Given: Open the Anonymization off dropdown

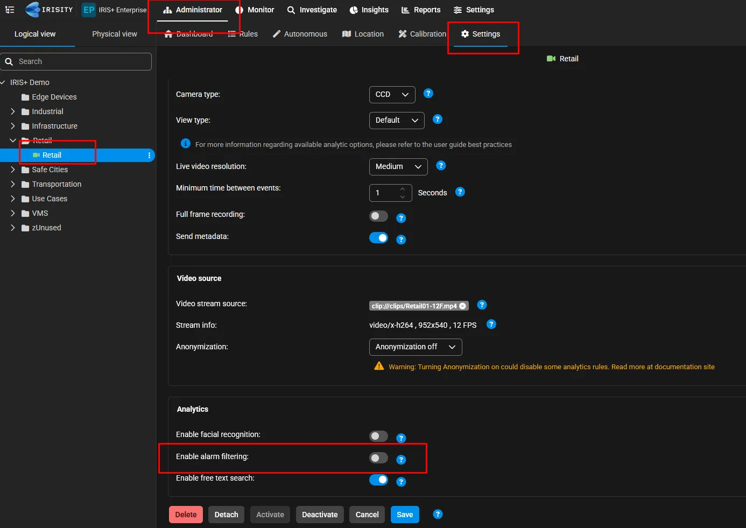Looking at the screenshot, I should pos(416,347).
